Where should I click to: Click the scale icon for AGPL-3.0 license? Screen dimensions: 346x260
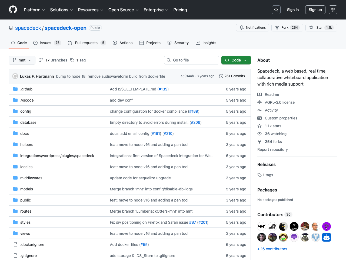coord(260,102)
